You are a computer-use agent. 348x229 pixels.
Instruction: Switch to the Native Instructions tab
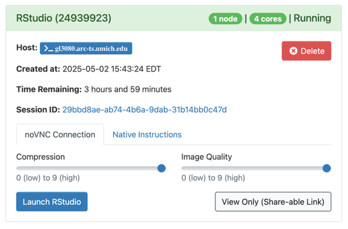tap(147, 135)
